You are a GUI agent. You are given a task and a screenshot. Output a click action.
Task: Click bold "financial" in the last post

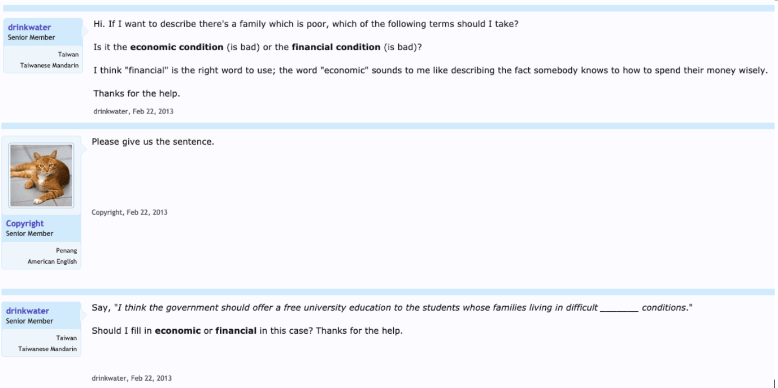click(x=236, y=331)
